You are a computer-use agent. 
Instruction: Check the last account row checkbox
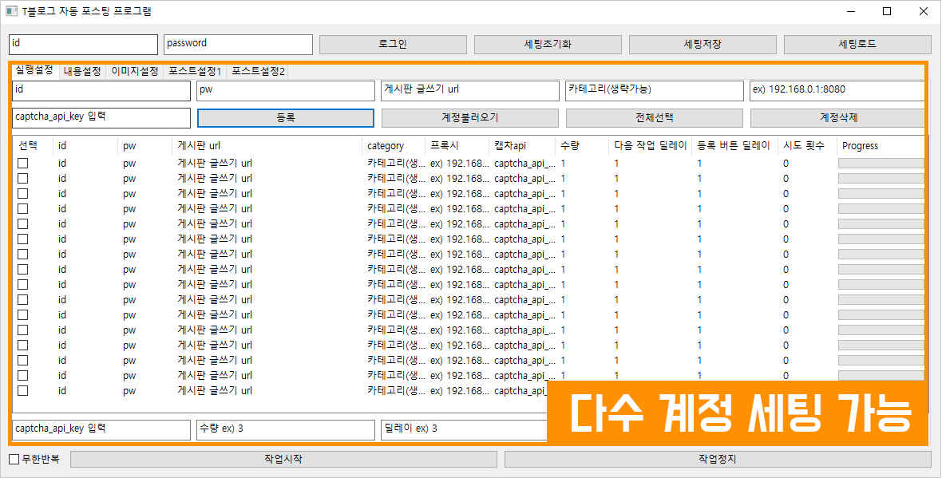pos(23,390)
